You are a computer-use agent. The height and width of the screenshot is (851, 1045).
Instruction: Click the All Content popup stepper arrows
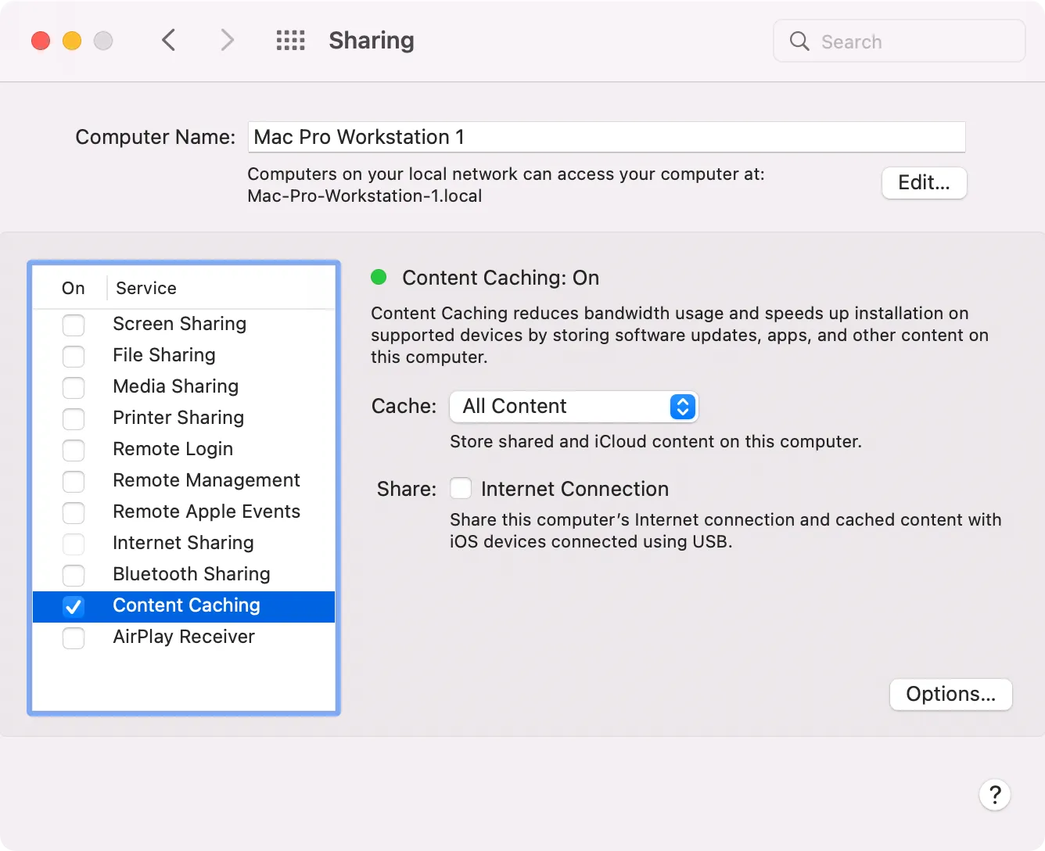[x=681, y=406]
